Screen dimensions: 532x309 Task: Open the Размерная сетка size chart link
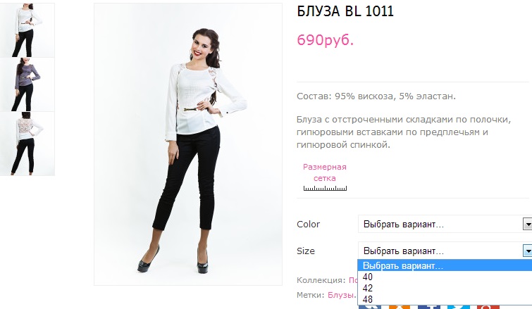point(325,172)
